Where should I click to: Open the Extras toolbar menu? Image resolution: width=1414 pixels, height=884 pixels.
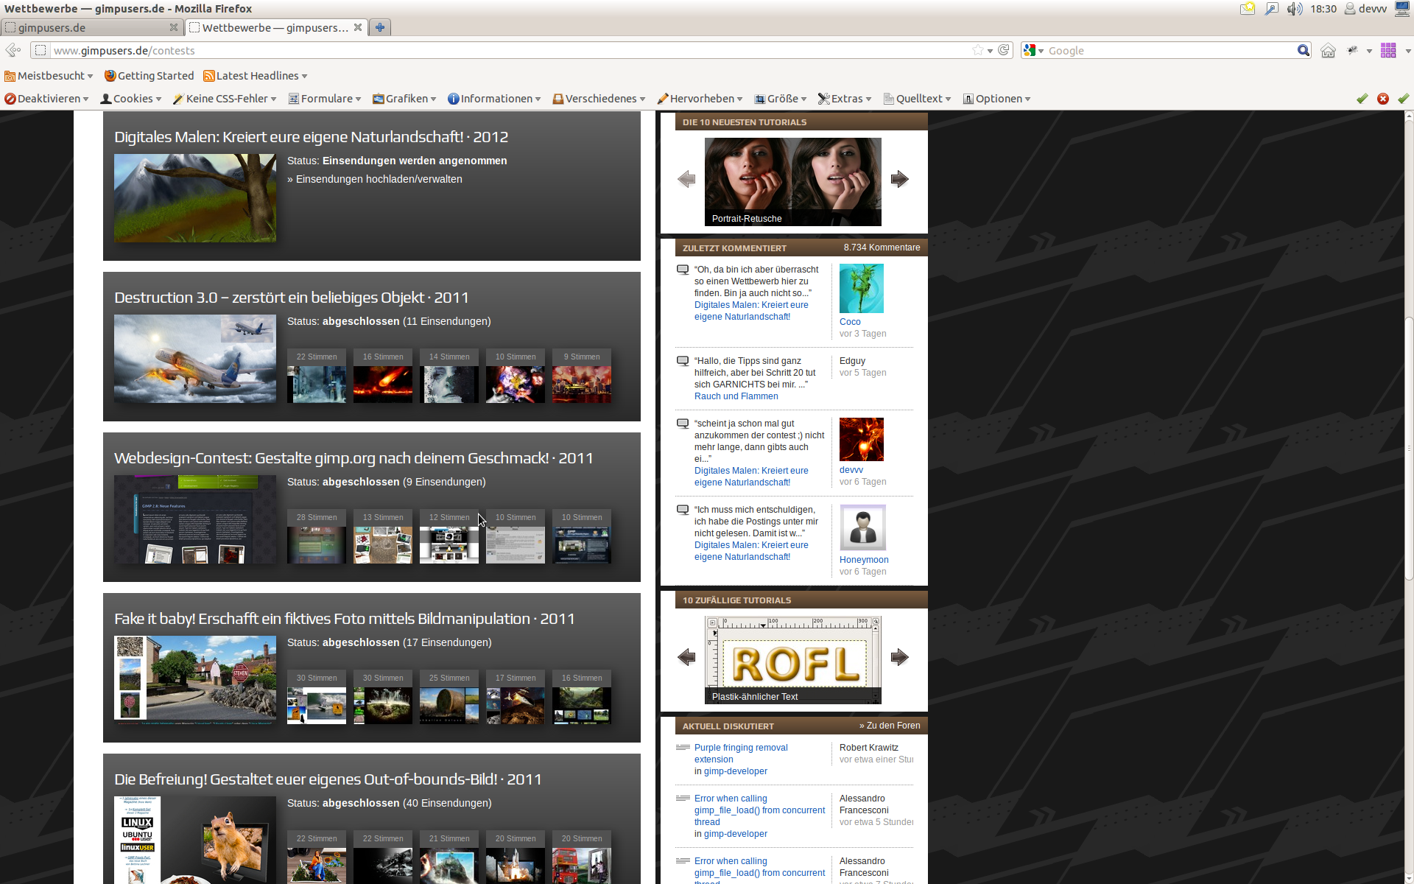[845, 99]
